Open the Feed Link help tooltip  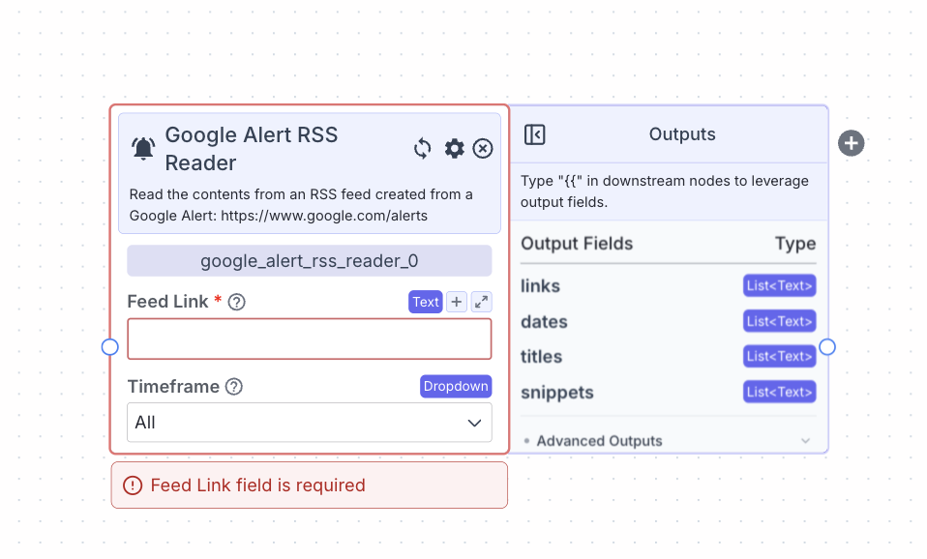click(236, 302)
